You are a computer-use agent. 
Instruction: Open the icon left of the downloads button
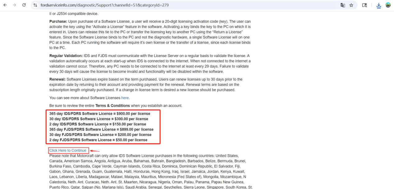click(365, 5)
